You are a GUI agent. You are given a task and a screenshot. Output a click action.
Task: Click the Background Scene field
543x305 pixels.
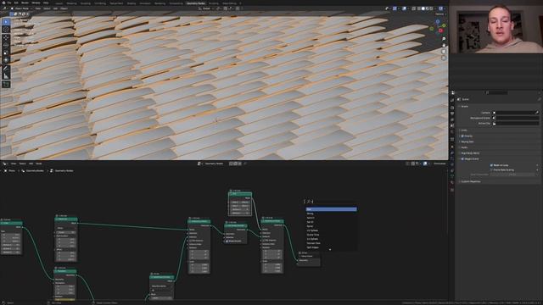pos(516,118)
